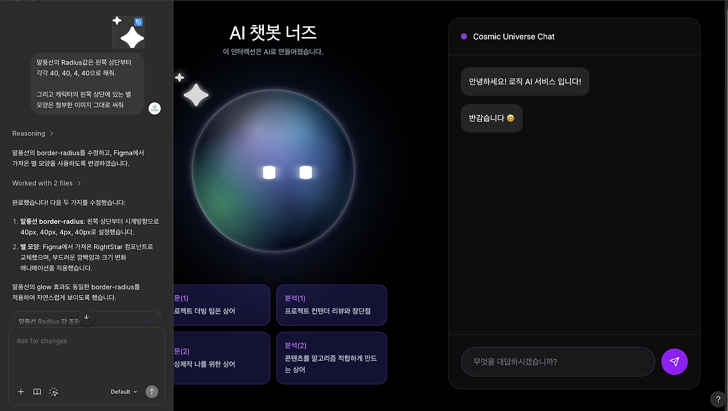The width and height of the screenshot is (728, 411).
Task: Select the 분석(2) prompt card
Action: (332, 358)
